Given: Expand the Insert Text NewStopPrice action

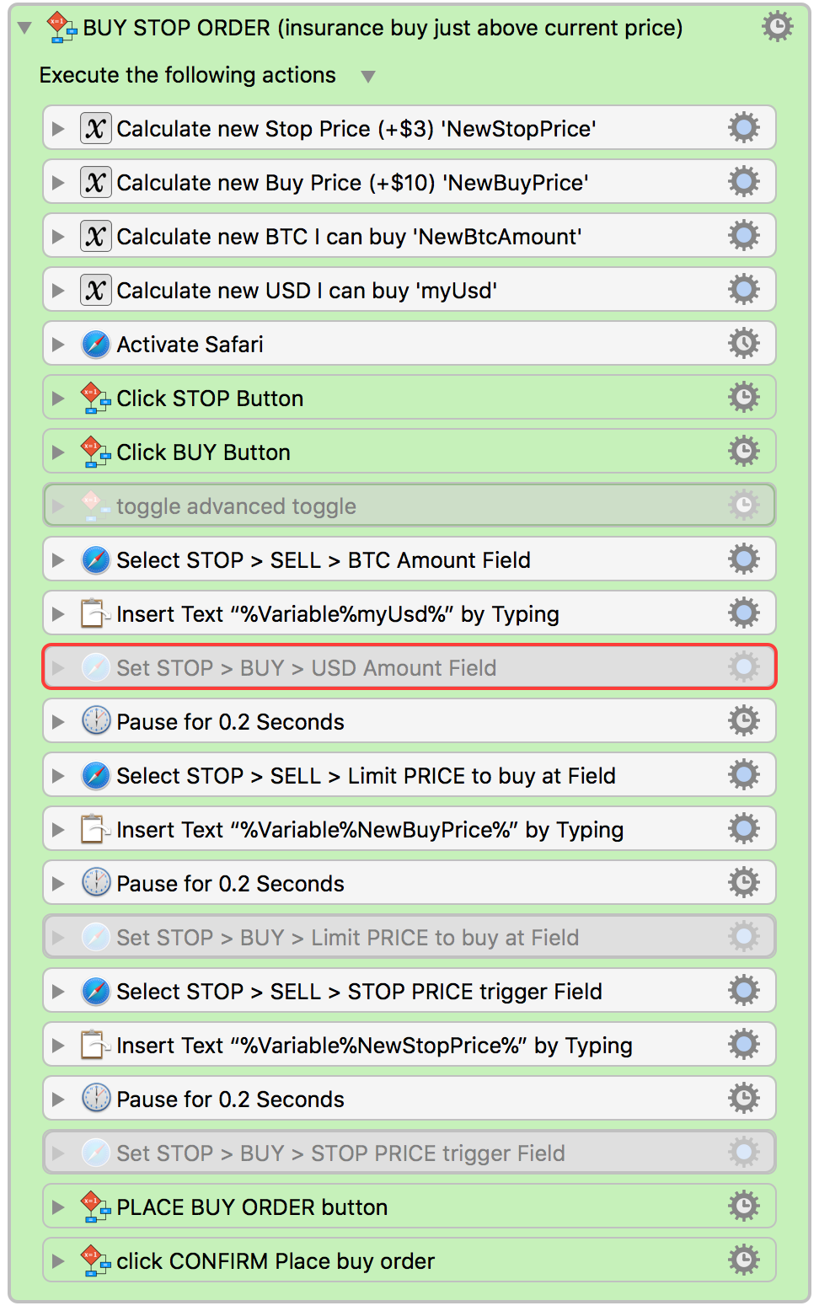Looking at the screenshot, I should click(58, 1046).
